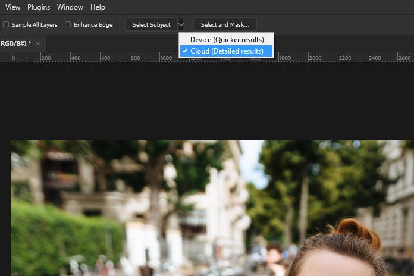This screenshot has height=276, width=414.
Task: Open the View menu
Action: pyautogui.click(x=12, y=7)
